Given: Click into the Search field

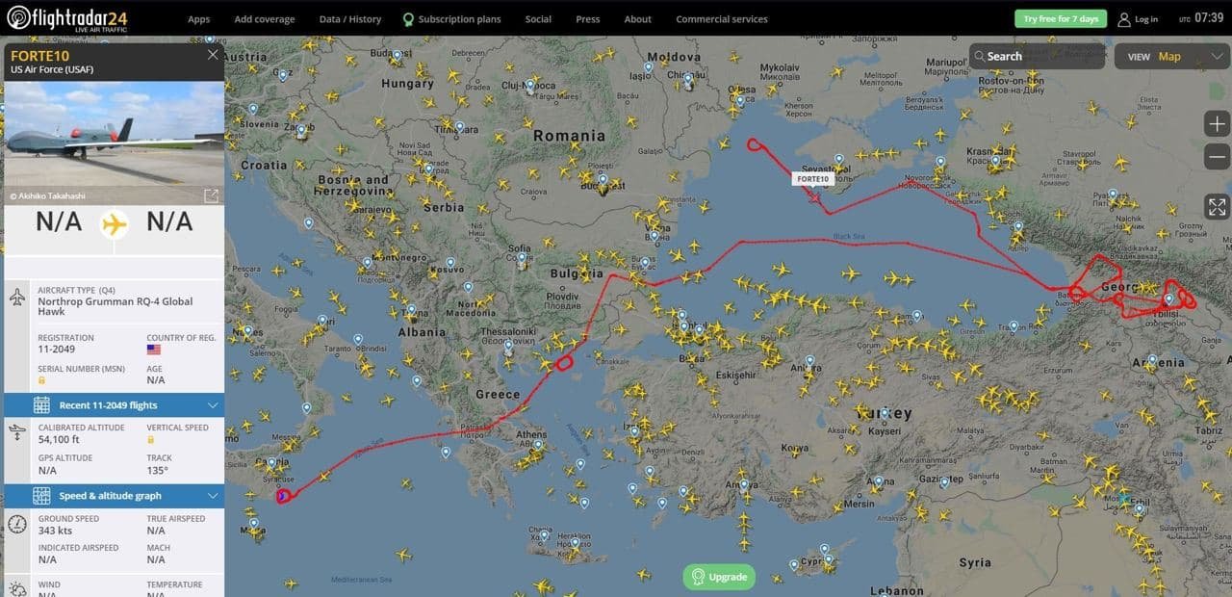Looking at the screenshot, I should (x=1037, y=56).
